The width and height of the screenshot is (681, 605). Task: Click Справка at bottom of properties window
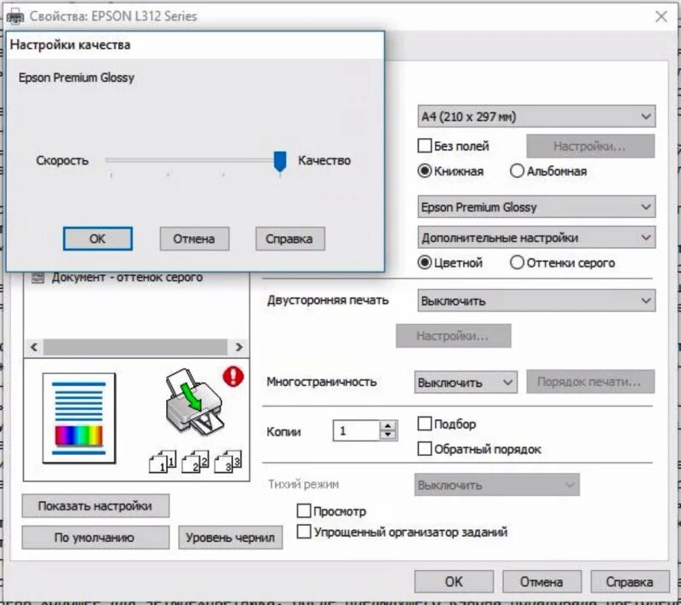[x=630, y=581]
